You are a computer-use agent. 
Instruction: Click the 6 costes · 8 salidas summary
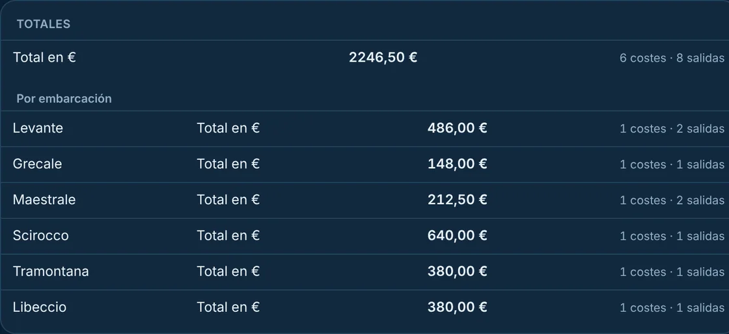[x=672, y=58]
